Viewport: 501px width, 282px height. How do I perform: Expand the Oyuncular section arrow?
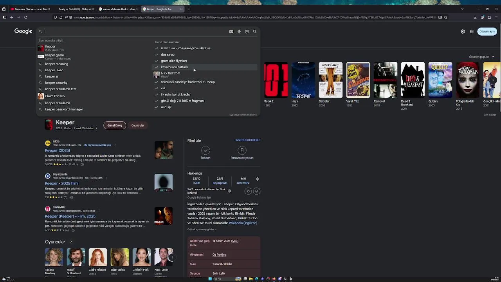click(x=71, y=242)
